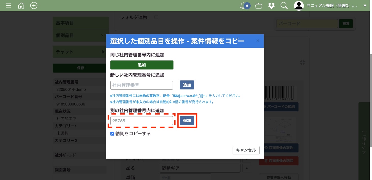Image resolution: width=372 pixels, height=180 pixels.
Task: Close dialog with the × icon
Action: 258,41
